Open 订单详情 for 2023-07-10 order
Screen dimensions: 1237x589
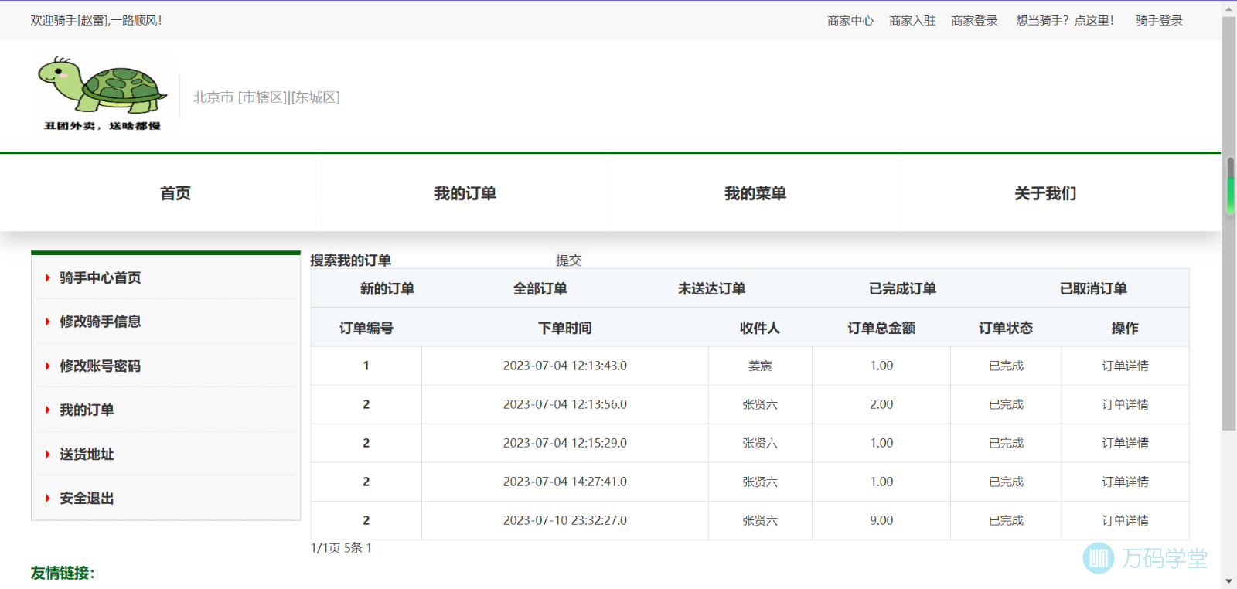coord(1125,520)
